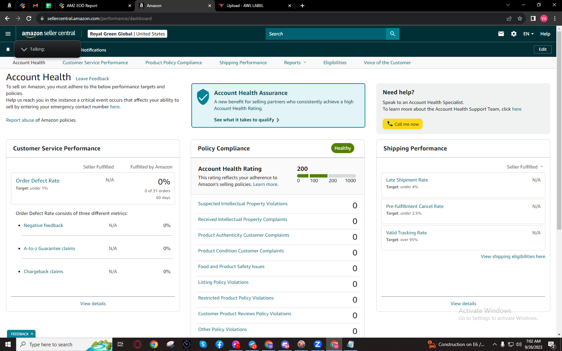This screenshot has height=351, width=562.
Task: Open Opera from the taskbar
Action: click(137, 344)
